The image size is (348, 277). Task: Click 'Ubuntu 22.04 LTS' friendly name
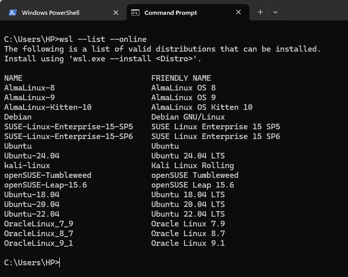pyautogui.click(x=188, y=214)
